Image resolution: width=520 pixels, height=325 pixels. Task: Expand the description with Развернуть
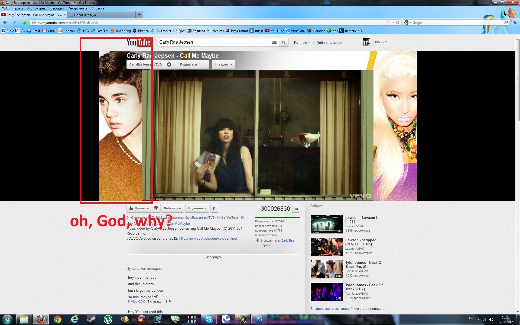(x=213, y=257)
